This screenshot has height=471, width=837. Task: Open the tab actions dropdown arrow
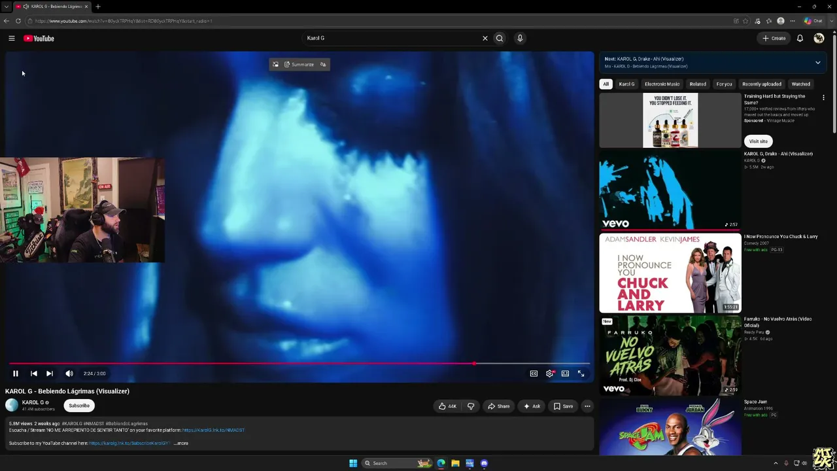[x=6, y=7]
